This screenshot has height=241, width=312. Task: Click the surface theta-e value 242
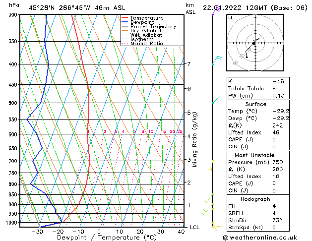(x=278, y=125)
